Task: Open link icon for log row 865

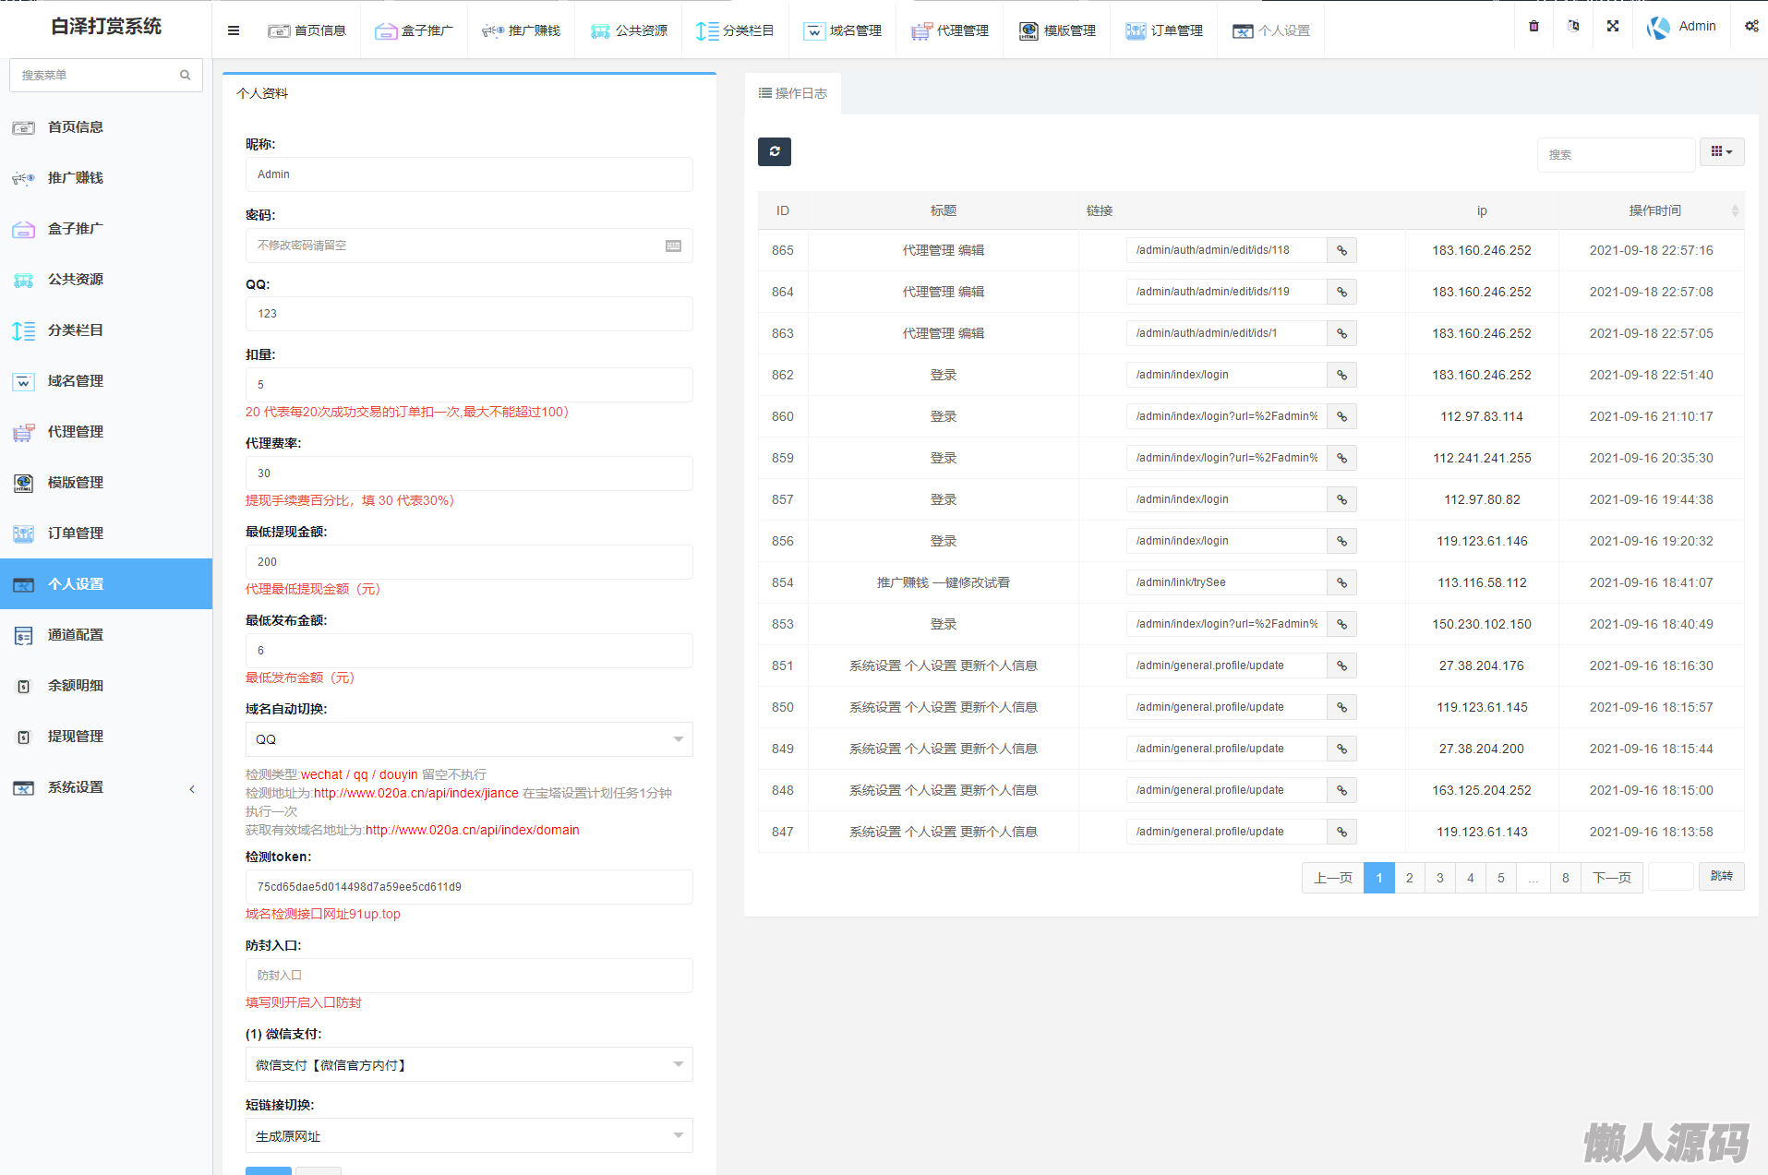Action: point(1341,250)
